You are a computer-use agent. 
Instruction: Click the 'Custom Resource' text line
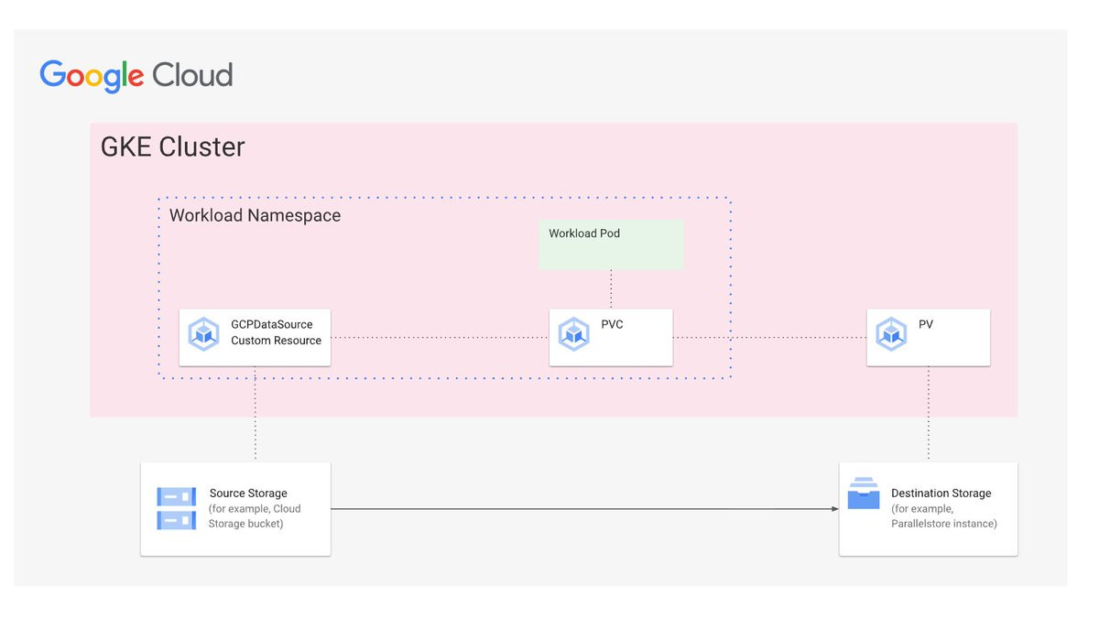point(277,341)
